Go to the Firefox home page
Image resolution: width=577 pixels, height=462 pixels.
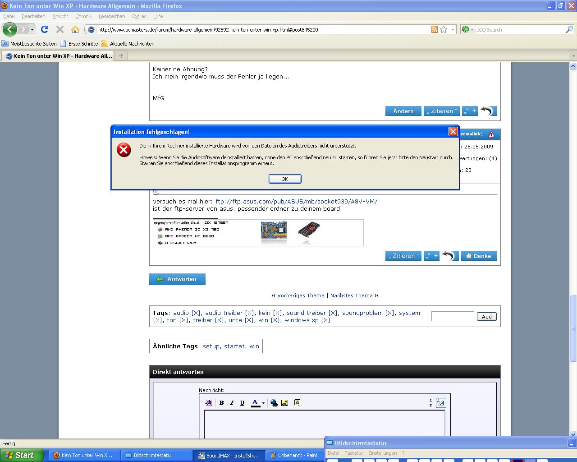(75, 29)
